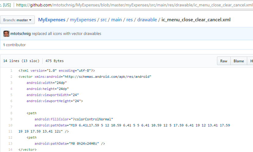Click android:height="24dp" code line
This screenshot has width=253, height=152.
pos(48,89)
